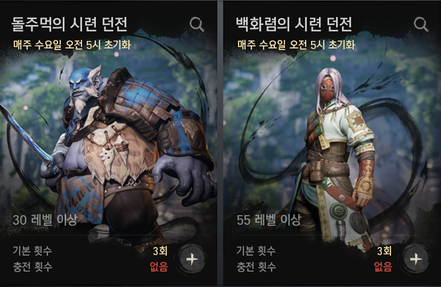Viewport: 441px width, 287px height.
Task: Click weekly reset notice on 백화렴 card
Action: tap(296, 45)
